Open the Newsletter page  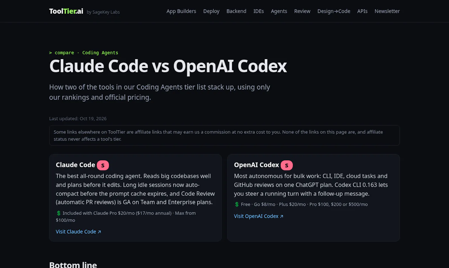click(x=387, y=11)
